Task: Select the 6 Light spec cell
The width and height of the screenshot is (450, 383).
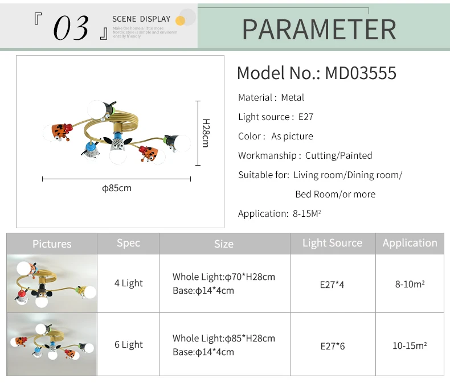Action: (x=128, y=344)
